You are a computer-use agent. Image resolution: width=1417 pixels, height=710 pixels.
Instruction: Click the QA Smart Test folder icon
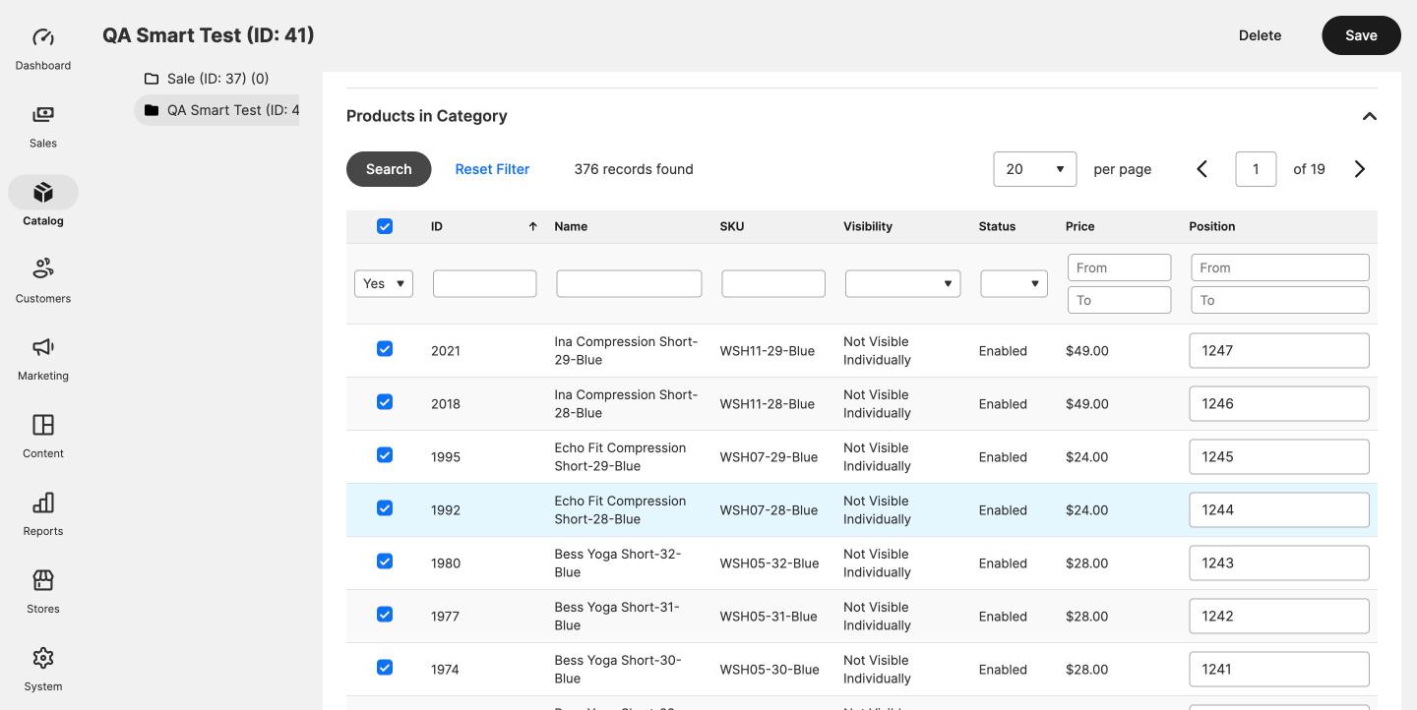pyautogui.click(x=152, y=110)
